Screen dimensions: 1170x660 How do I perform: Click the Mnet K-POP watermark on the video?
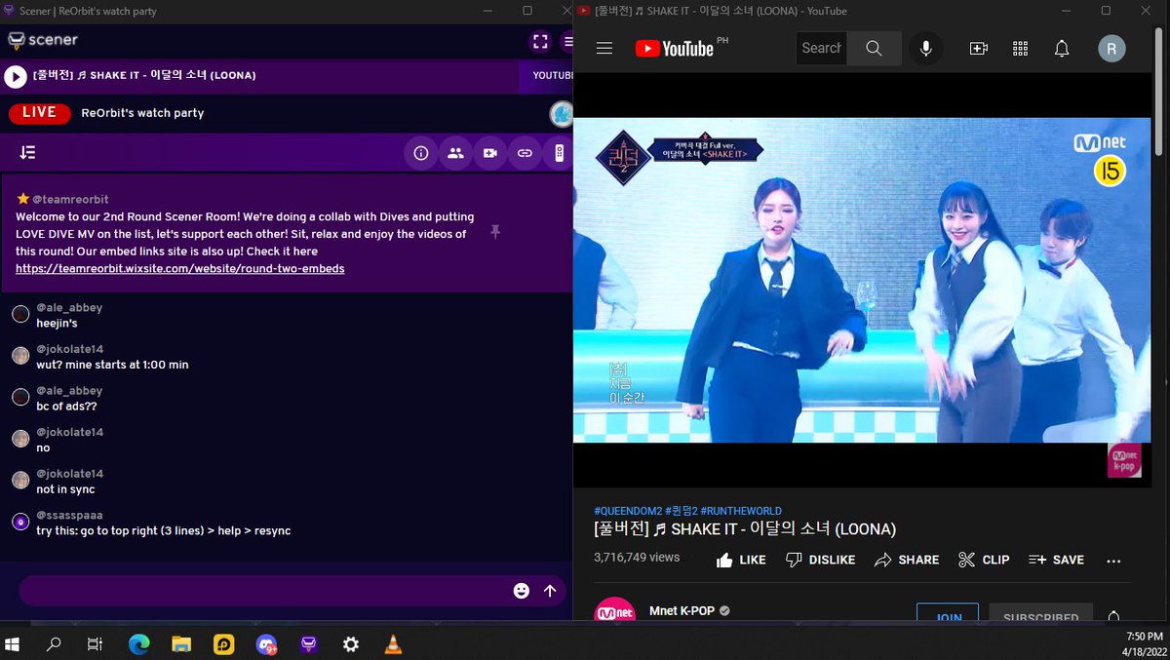point(1124,460)
